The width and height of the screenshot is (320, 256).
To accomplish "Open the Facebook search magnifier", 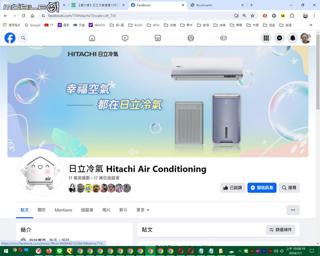I will click(x=23, y=38).
